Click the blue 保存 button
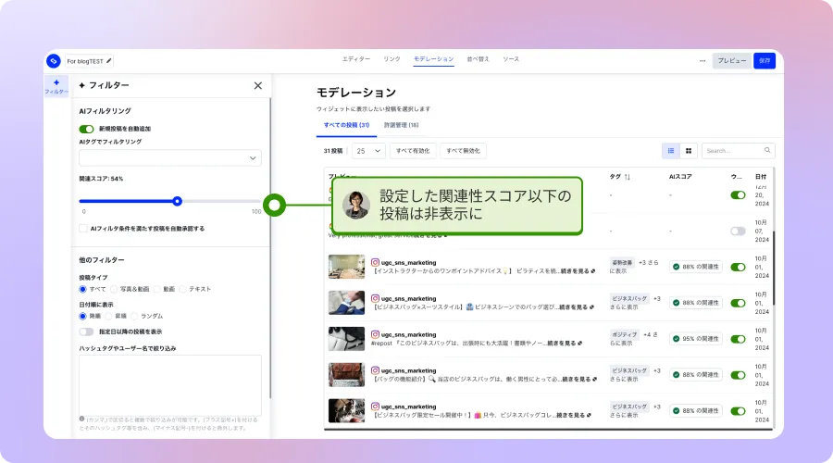 coord(765,60)
